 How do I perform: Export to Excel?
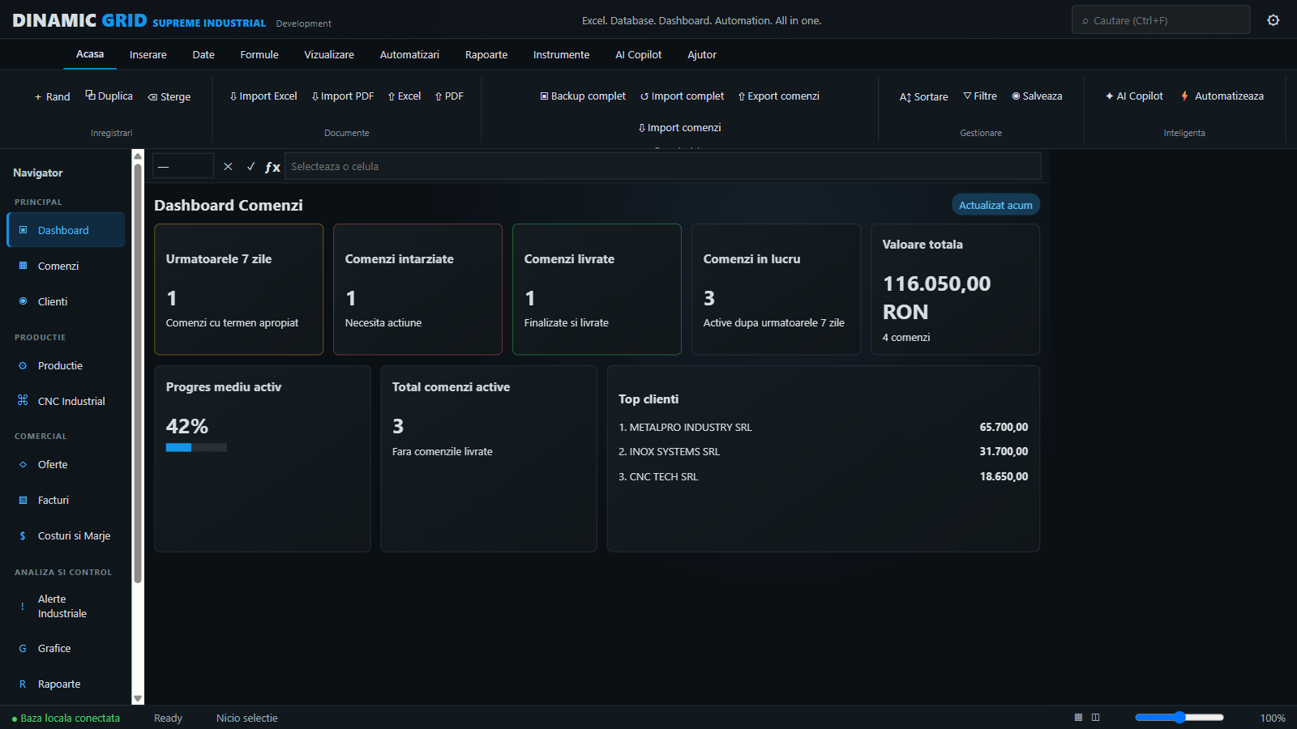(x=404, y=96)
